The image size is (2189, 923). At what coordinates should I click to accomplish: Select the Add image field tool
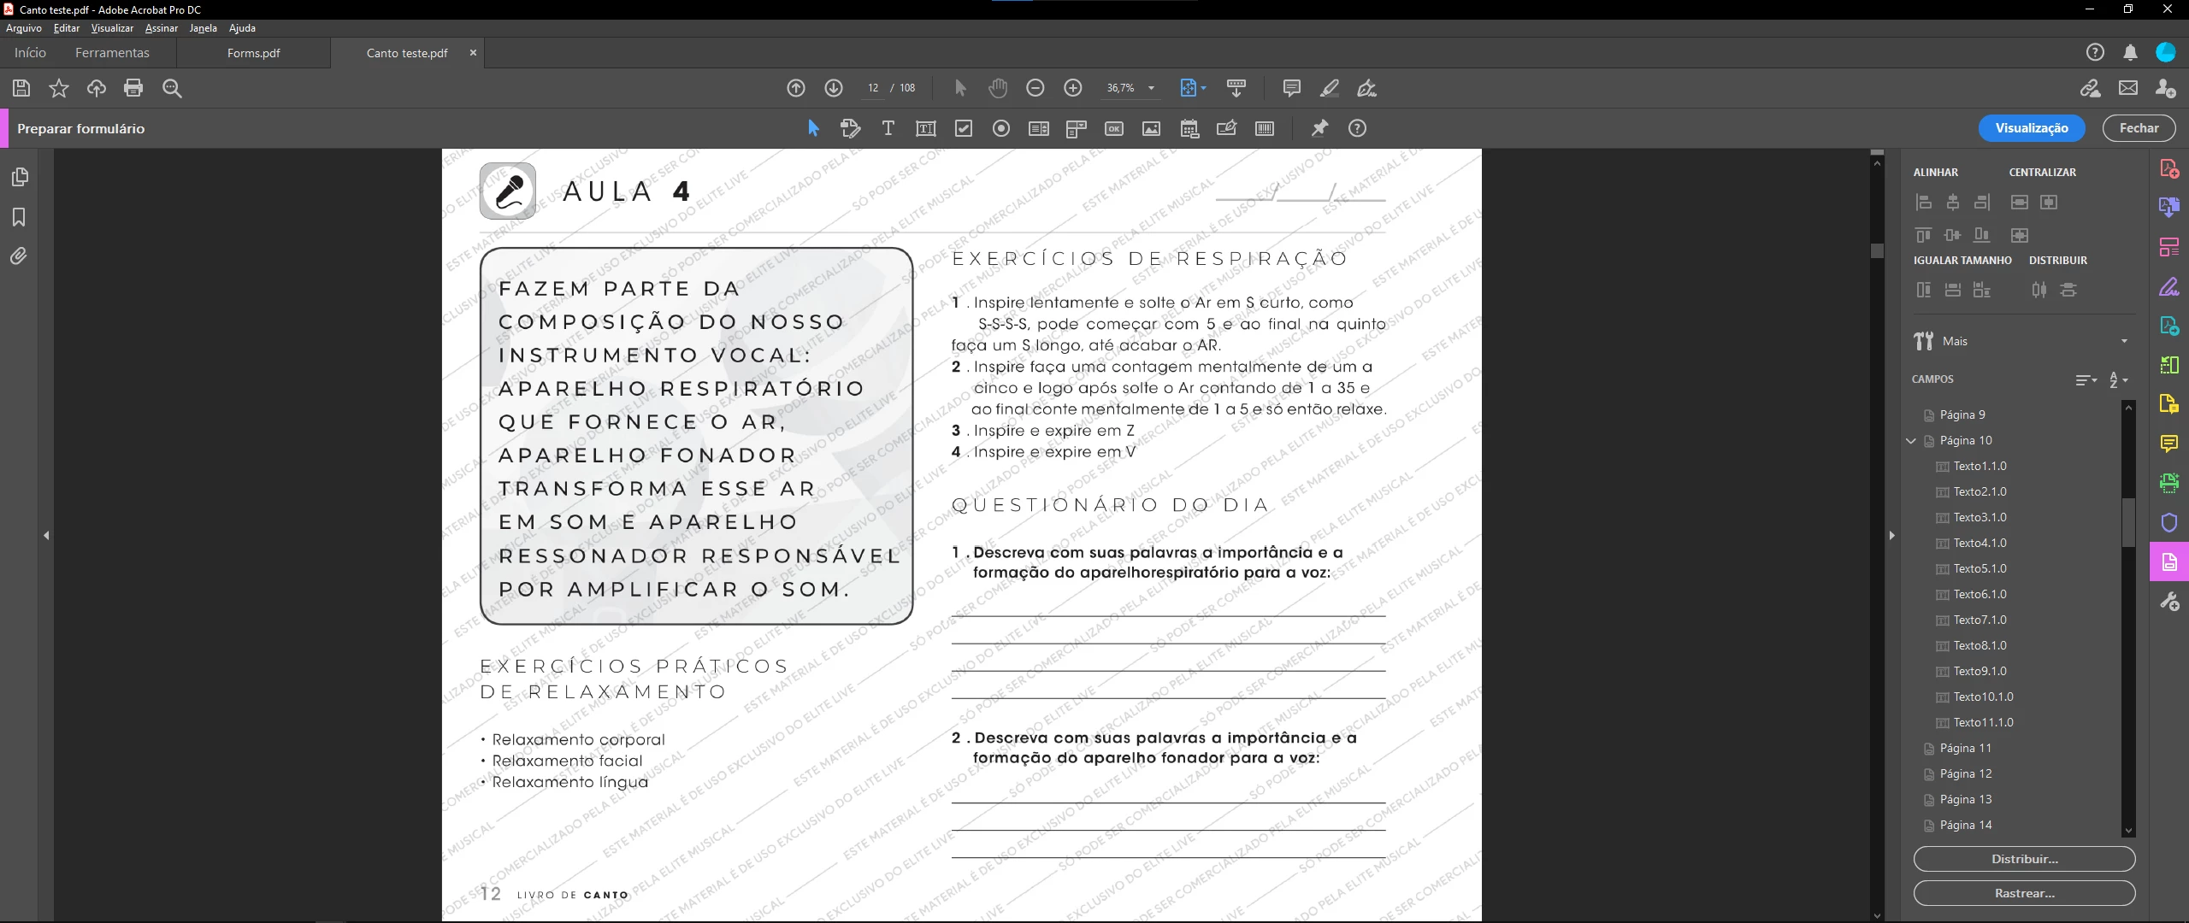point(1152,128)
